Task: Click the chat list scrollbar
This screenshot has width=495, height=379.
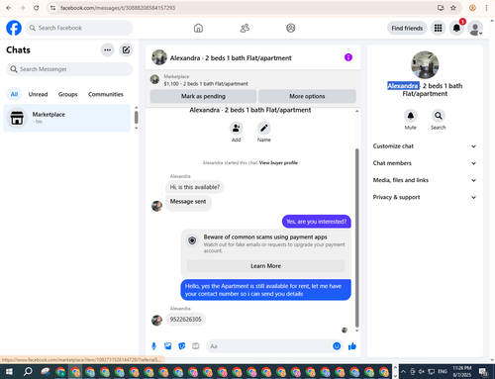Action: 136,118
